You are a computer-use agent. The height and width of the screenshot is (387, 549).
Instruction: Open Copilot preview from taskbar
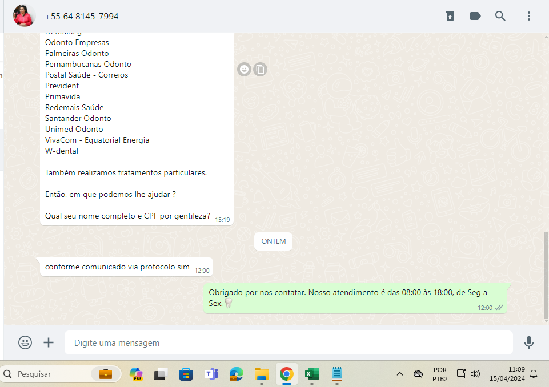[x=136, y=374]
